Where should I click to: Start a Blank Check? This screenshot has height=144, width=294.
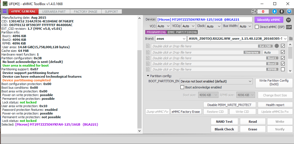pos(224,129)
